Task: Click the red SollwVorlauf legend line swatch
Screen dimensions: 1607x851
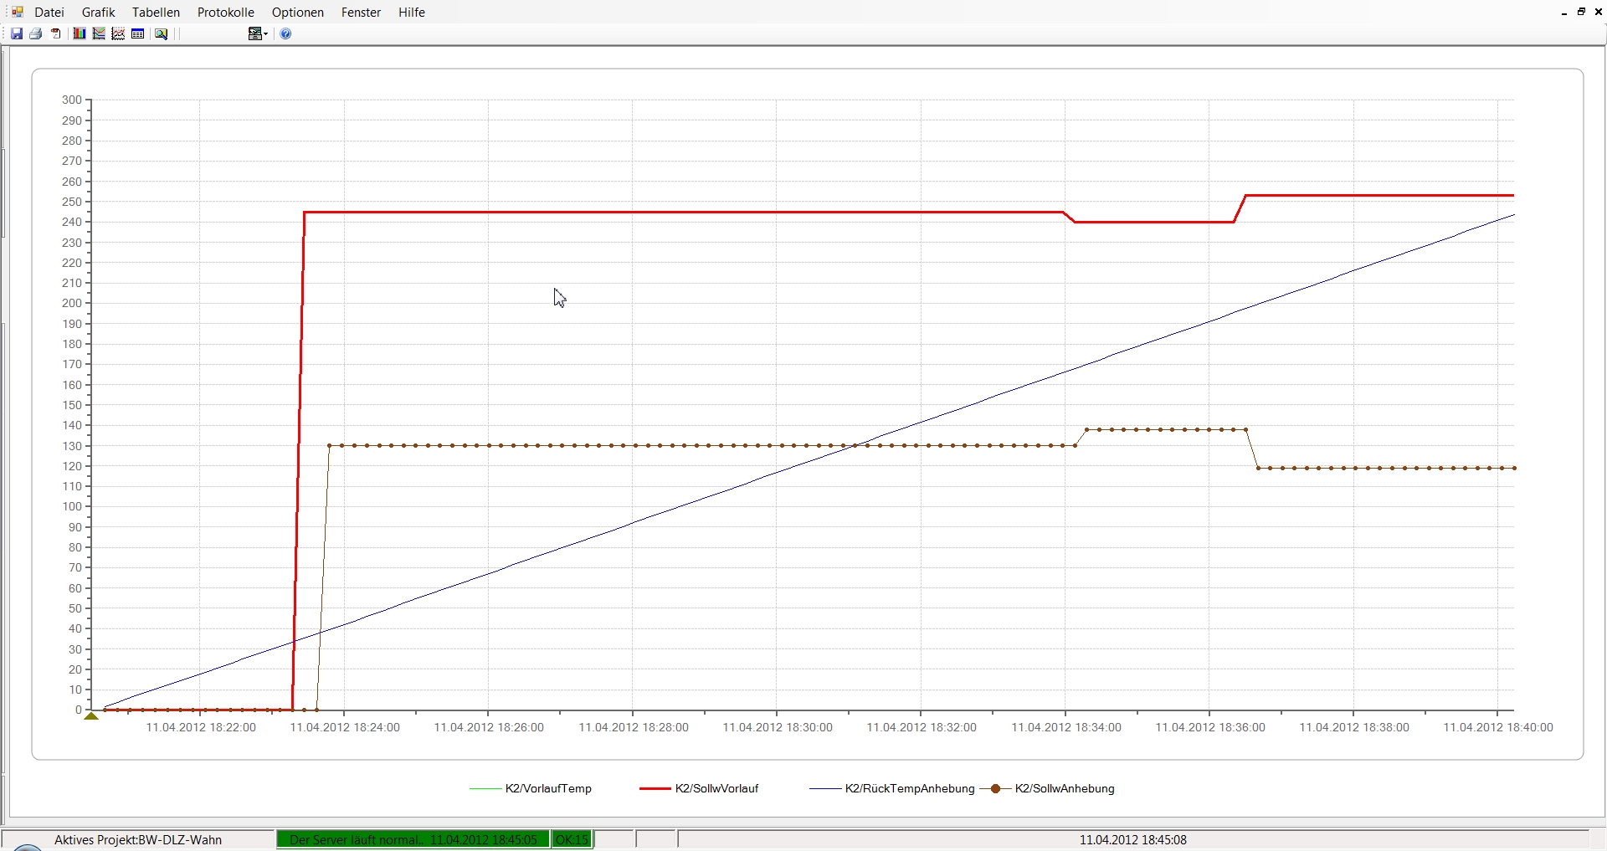Action: (655, 789)
